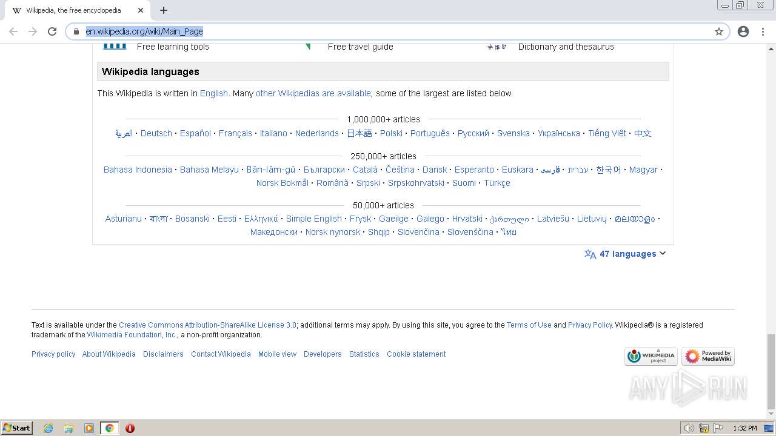Screen dimensions: 776x436
Task: Open the Chrome profile avatar
Action: (x=743, y=31)
